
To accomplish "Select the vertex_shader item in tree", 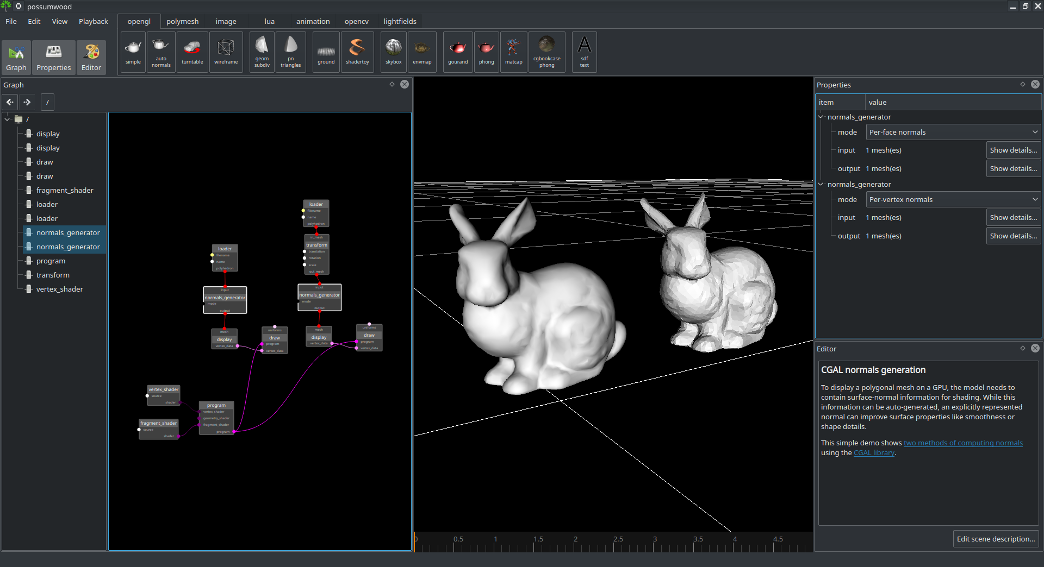I will tap(59, 289).
